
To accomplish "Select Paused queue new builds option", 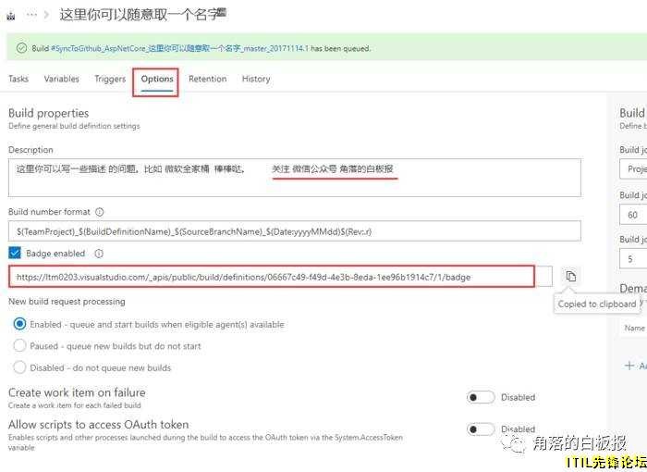I will [x=19, y=345].
